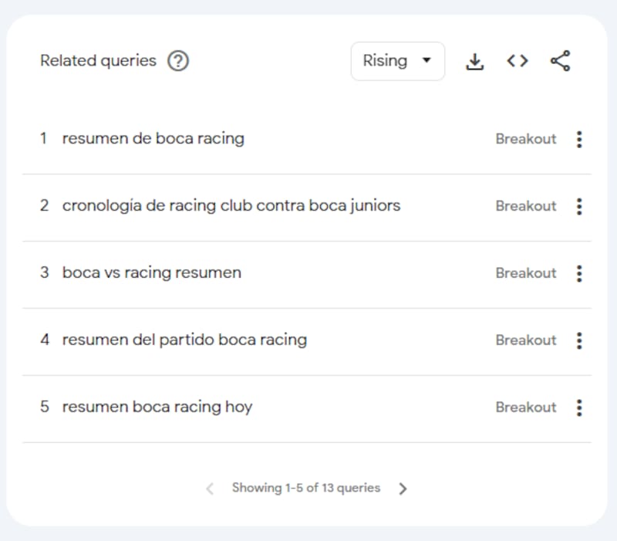The width and height of the screenshot is (617, 541).
Task: Open query 'resumen de boca racing'
Action: click(x=153, y=139)
